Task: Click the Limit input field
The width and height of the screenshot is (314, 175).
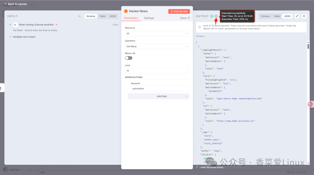Action: pyautogui.click(x=157, y=71)
